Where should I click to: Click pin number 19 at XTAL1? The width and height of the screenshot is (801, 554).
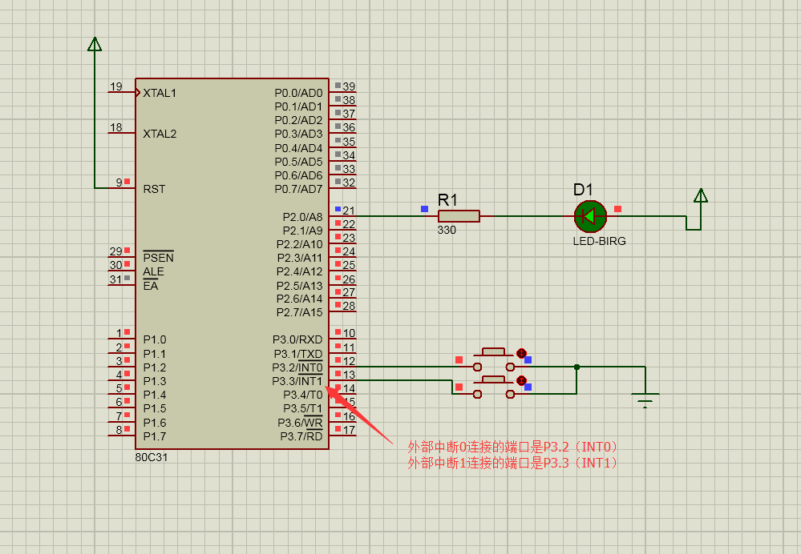pos(116,86)
